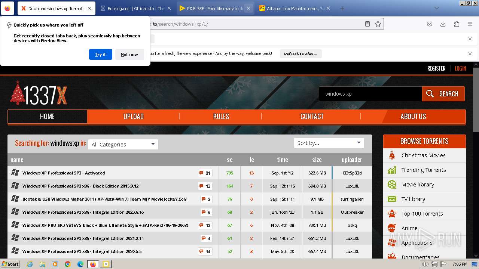The height and width of the screenshot is (269, 479).
Task: Open a new tab with plus button
Action: 342,8
